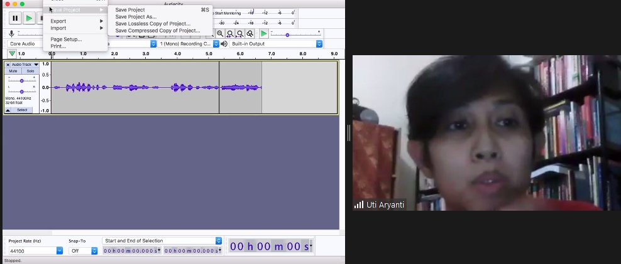621x264 pixels.
Task: Open the Import submenu
Action: click(x=75, y=28)
